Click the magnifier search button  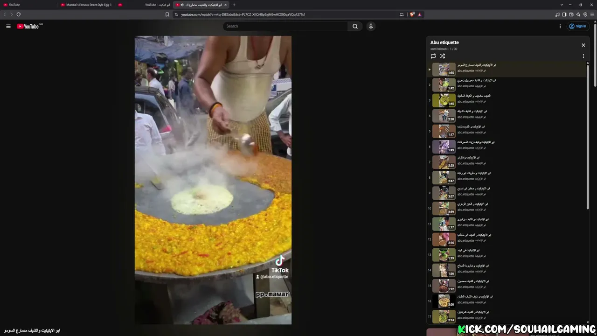click(355, 26)
